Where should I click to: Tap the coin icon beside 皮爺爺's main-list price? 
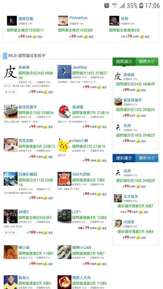click(x=45, y=92)
